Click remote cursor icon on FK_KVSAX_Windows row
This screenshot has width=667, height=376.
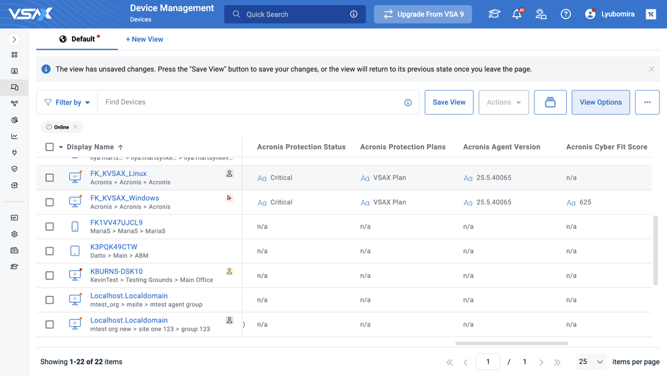229,198
